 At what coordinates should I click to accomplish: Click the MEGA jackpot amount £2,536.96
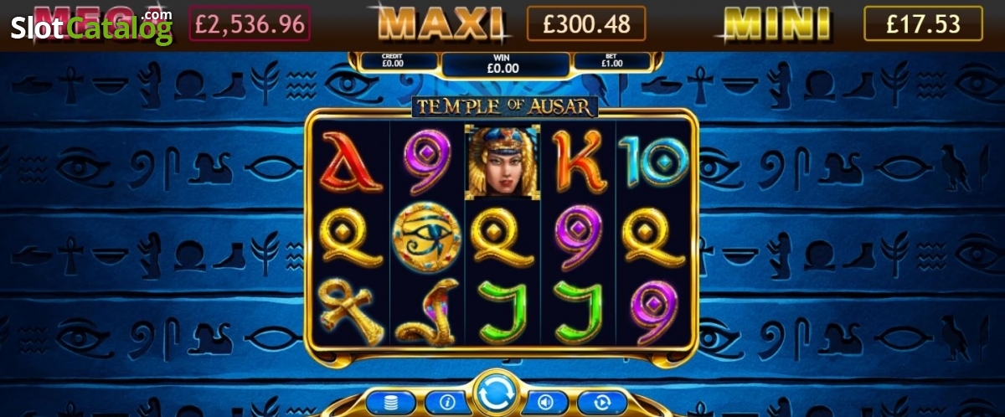[250, 24]
